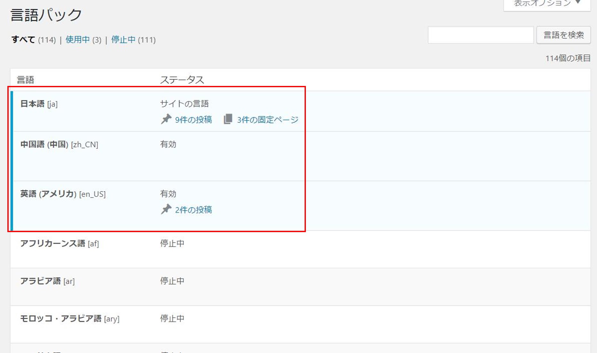Select the アフリカーンス語 [af] row
The width and height of the screenshot is (597, 353).
coord(300,249)
